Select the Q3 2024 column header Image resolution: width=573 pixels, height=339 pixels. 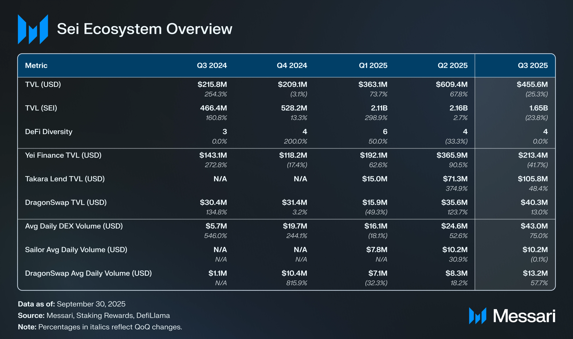pos(212,65)
